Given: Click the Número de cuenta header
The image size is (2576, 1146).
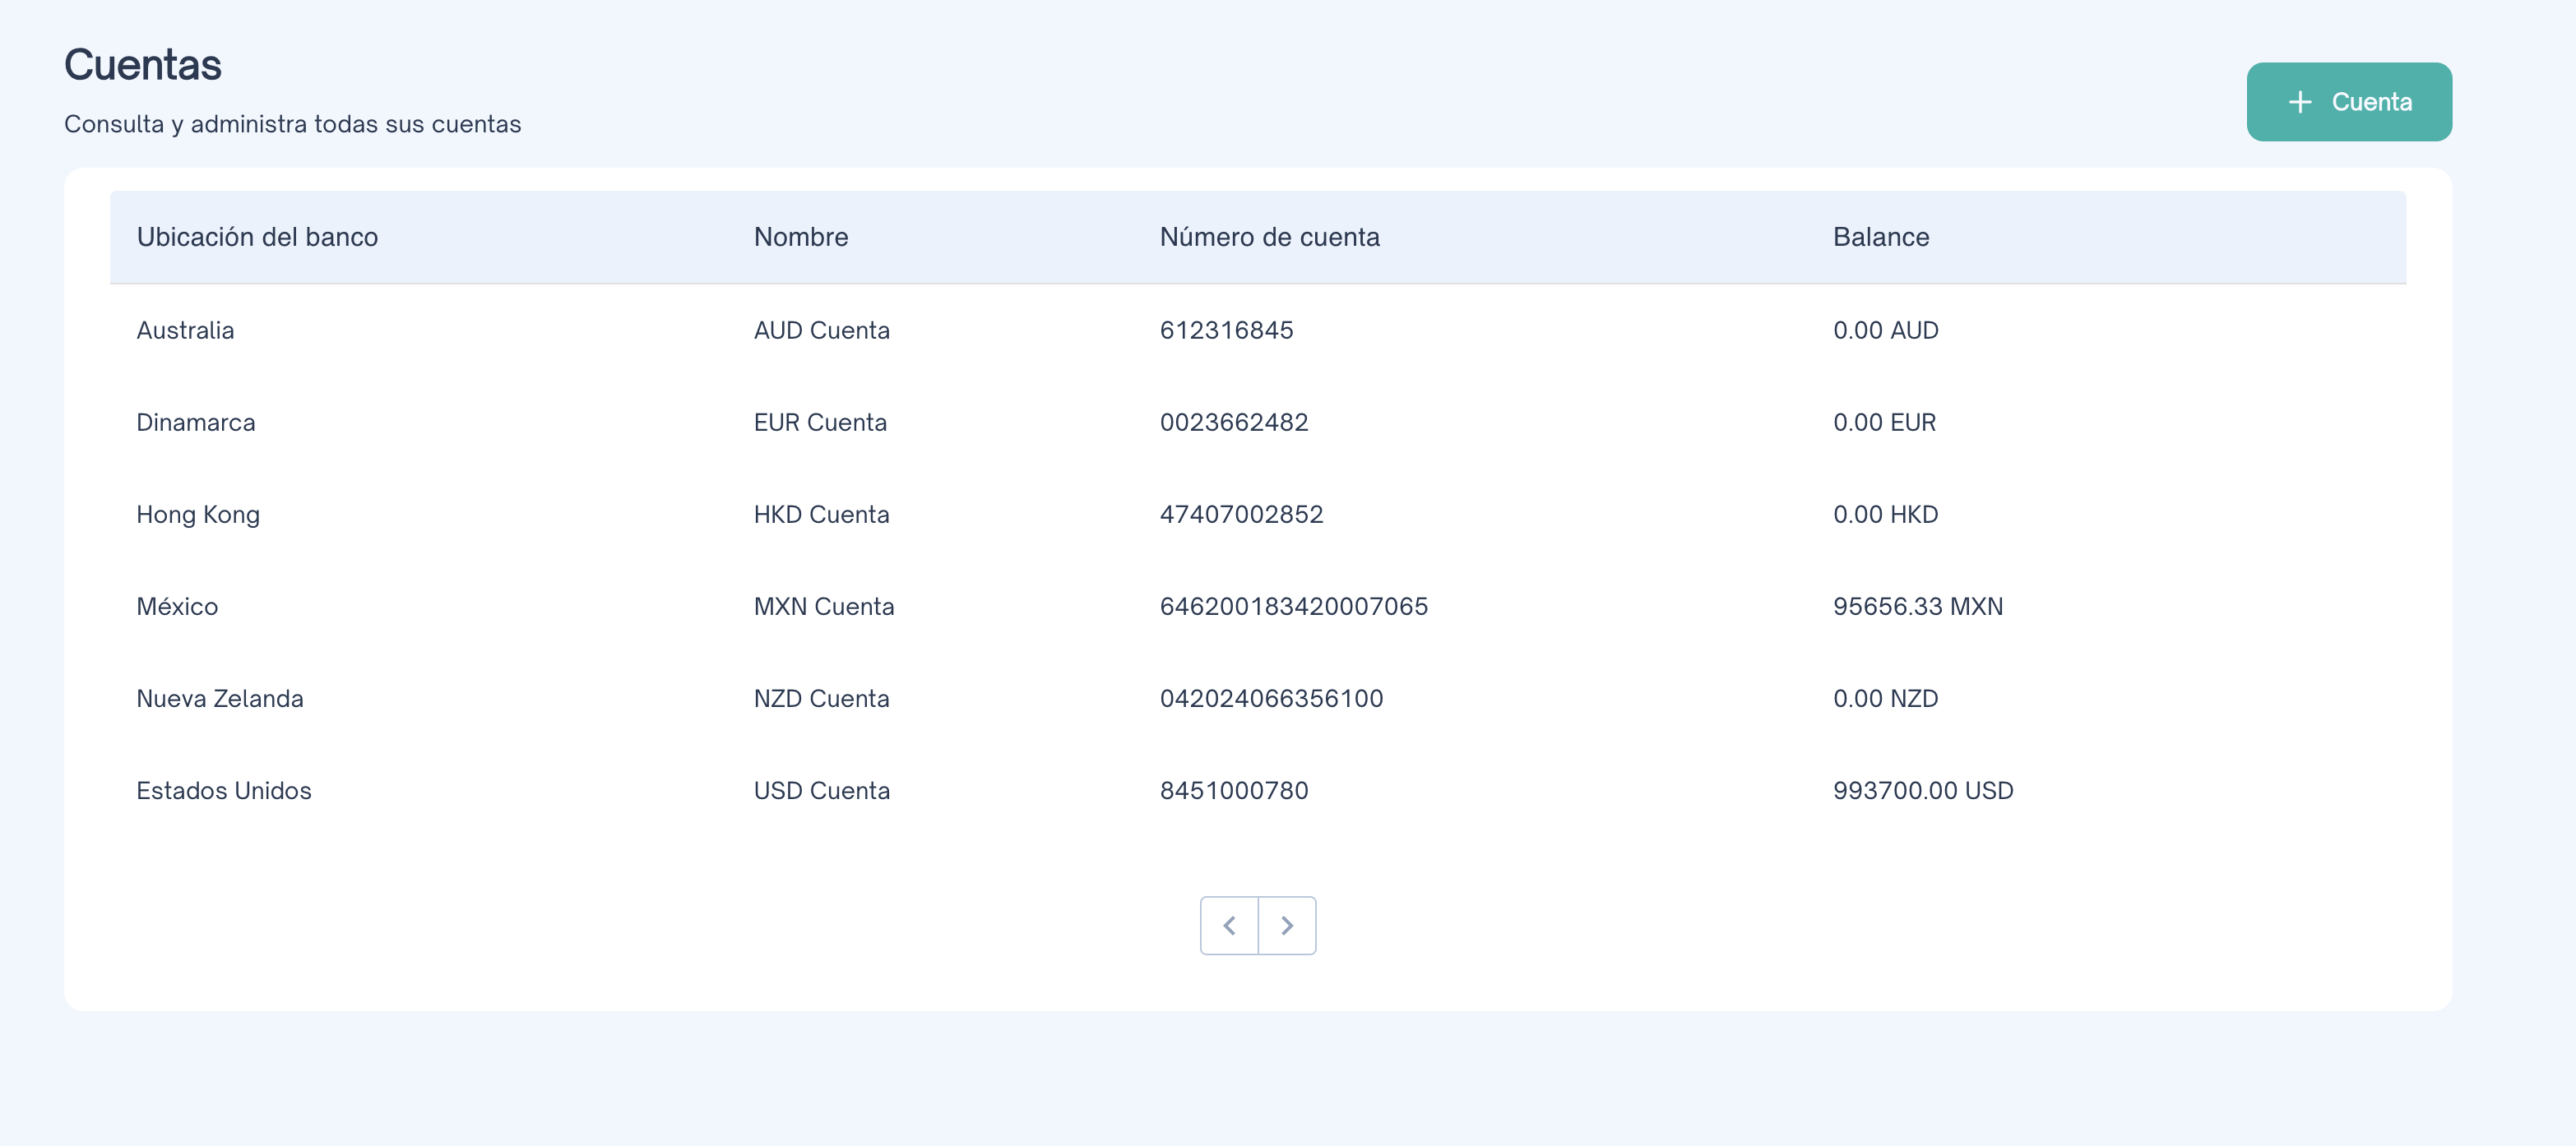Looking at the screenshot, I should [1269, 237].
